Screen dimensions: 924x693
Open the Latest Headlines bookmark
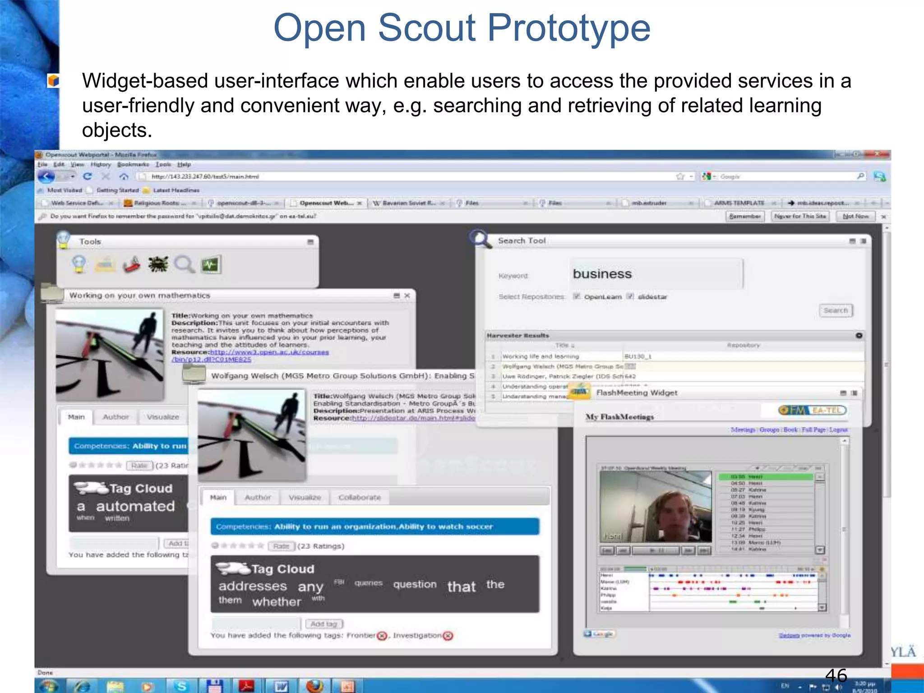171,190
